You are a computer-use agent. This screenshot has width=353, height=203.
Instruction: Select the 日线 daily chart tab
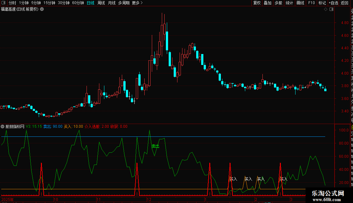pos(91,3)
